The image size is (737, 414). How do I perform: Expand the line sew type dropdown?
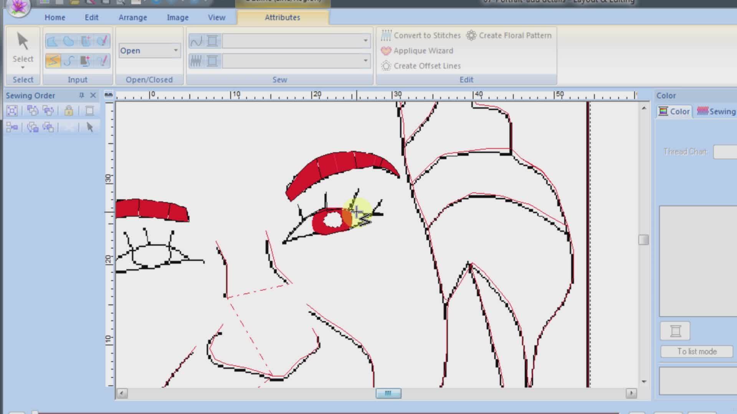tap(365, 41)
